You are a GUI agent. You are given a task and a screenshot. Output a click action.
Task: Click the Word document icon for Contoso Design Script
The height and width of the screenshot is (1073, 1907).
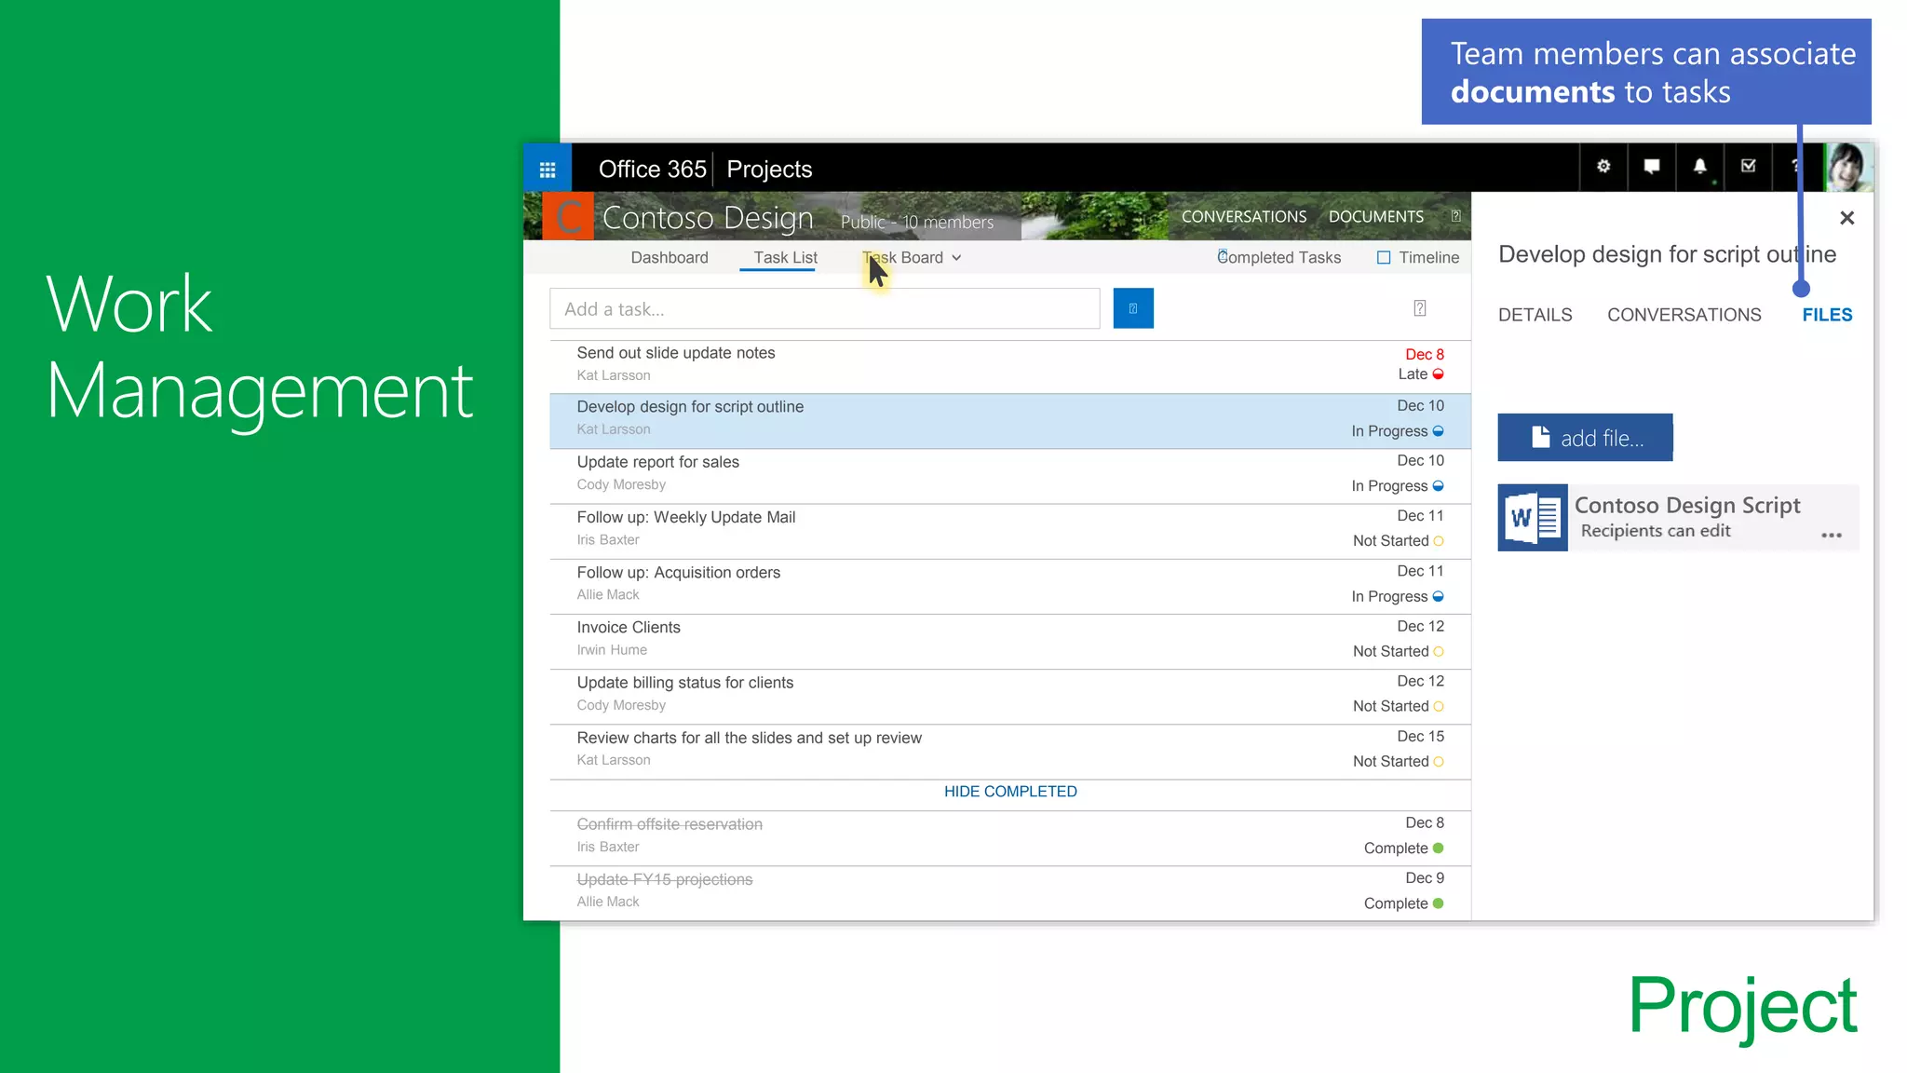click(1533, 518)
